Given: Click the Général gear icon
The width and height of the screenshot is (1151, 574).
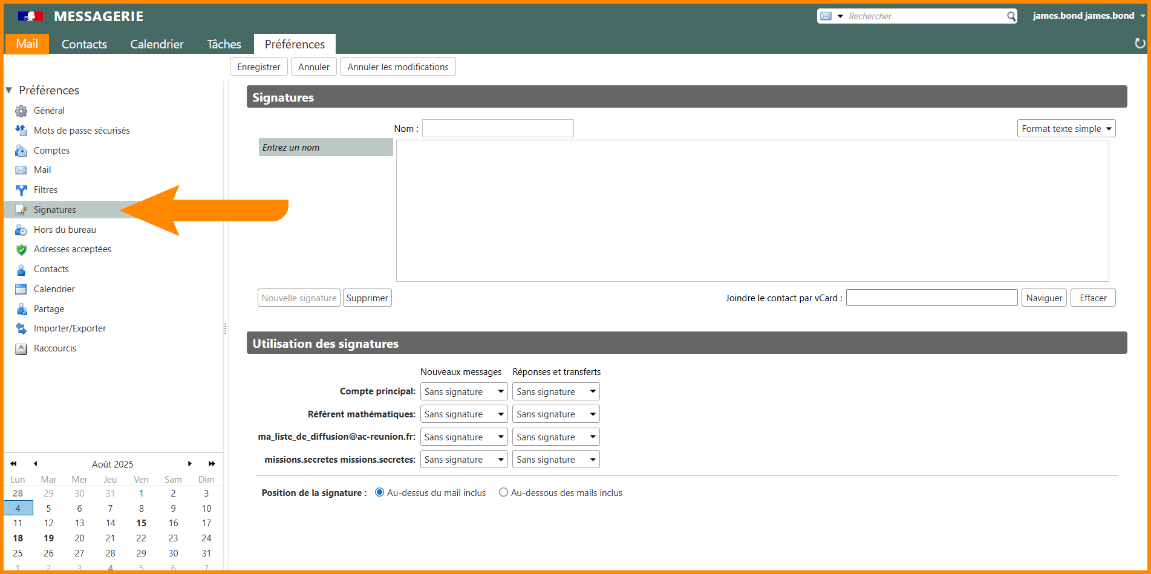Looking at the screenshot, I should click(x=21, y=111).
